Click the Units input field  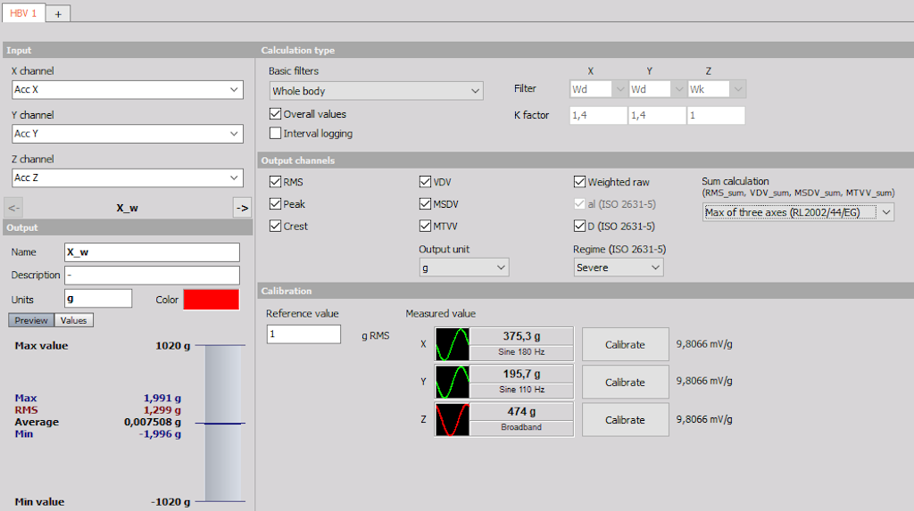98,299
